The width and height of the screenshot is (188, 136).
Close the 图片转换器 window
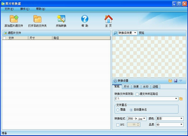pyautogui.click(x=185, y=4)
